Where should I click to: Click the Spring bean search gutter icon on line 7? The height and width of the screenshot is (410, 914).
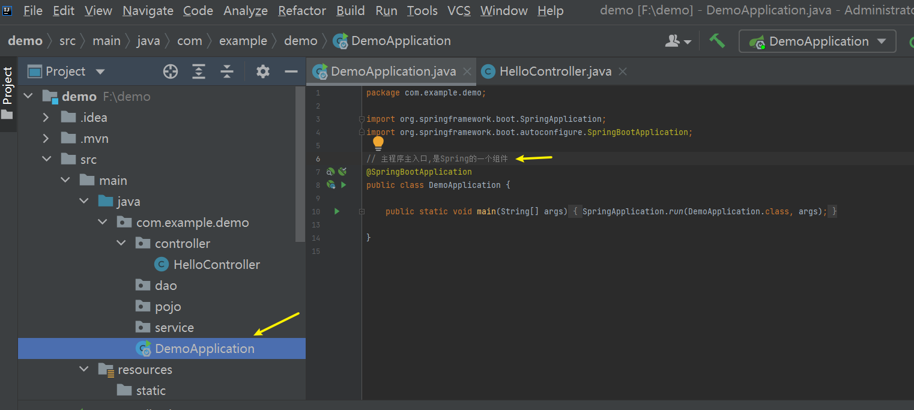click(330, 172)
